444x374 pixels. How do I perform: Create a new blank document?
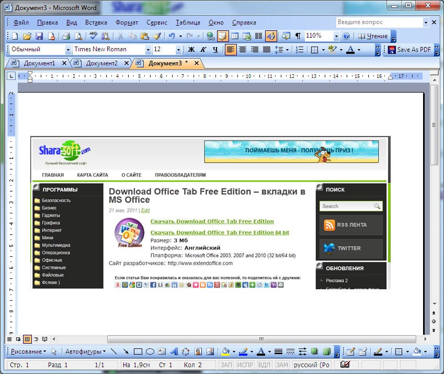point(15,36)
